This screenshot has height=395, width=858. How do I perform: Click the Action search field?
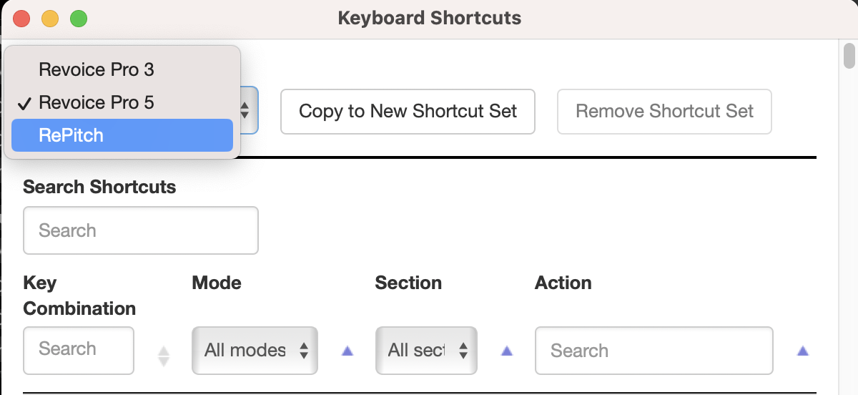coord(654,351)
